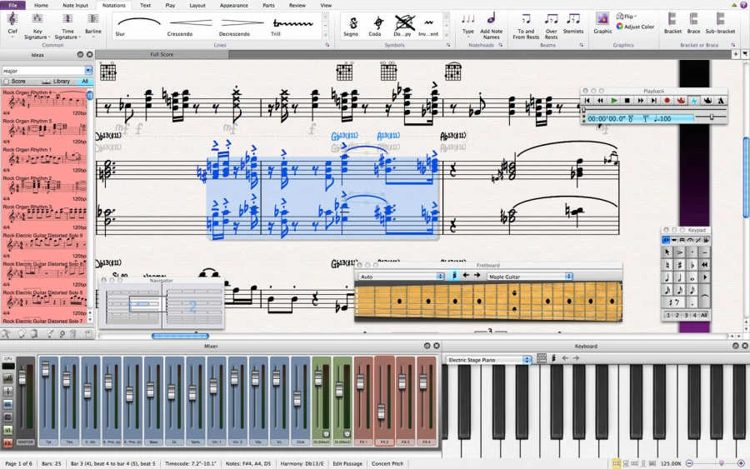Open the Layout ribbon tab
This screenshot has width=750, height=469.
197,5
